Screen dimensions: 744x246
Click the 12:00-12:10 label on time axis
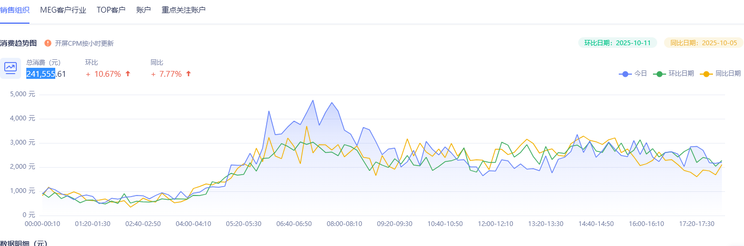coord(495,224)
